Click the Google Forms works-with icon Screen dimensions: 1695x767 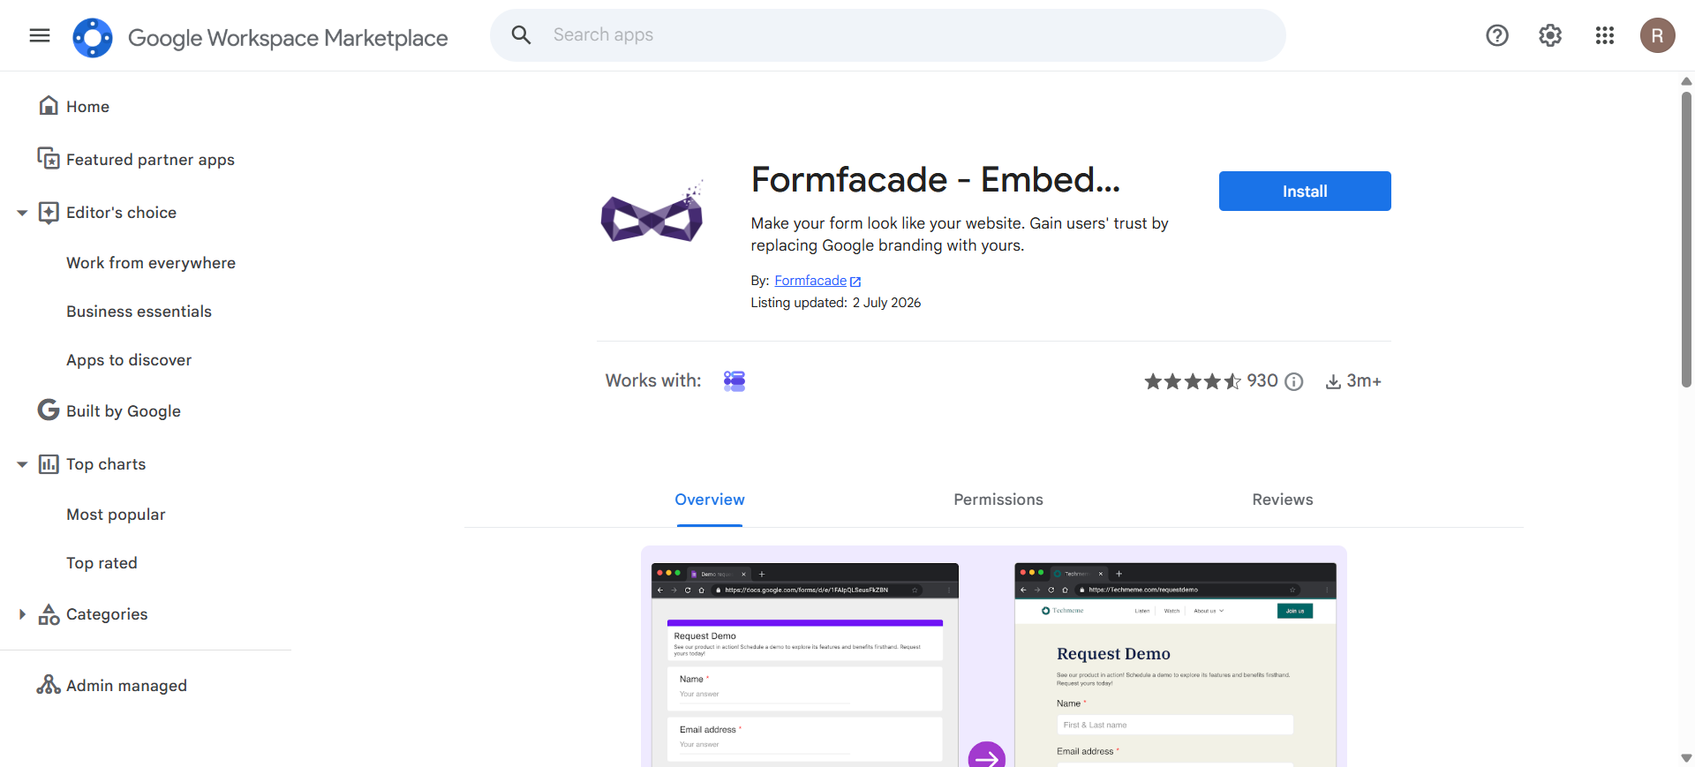(x=734, y=380)
